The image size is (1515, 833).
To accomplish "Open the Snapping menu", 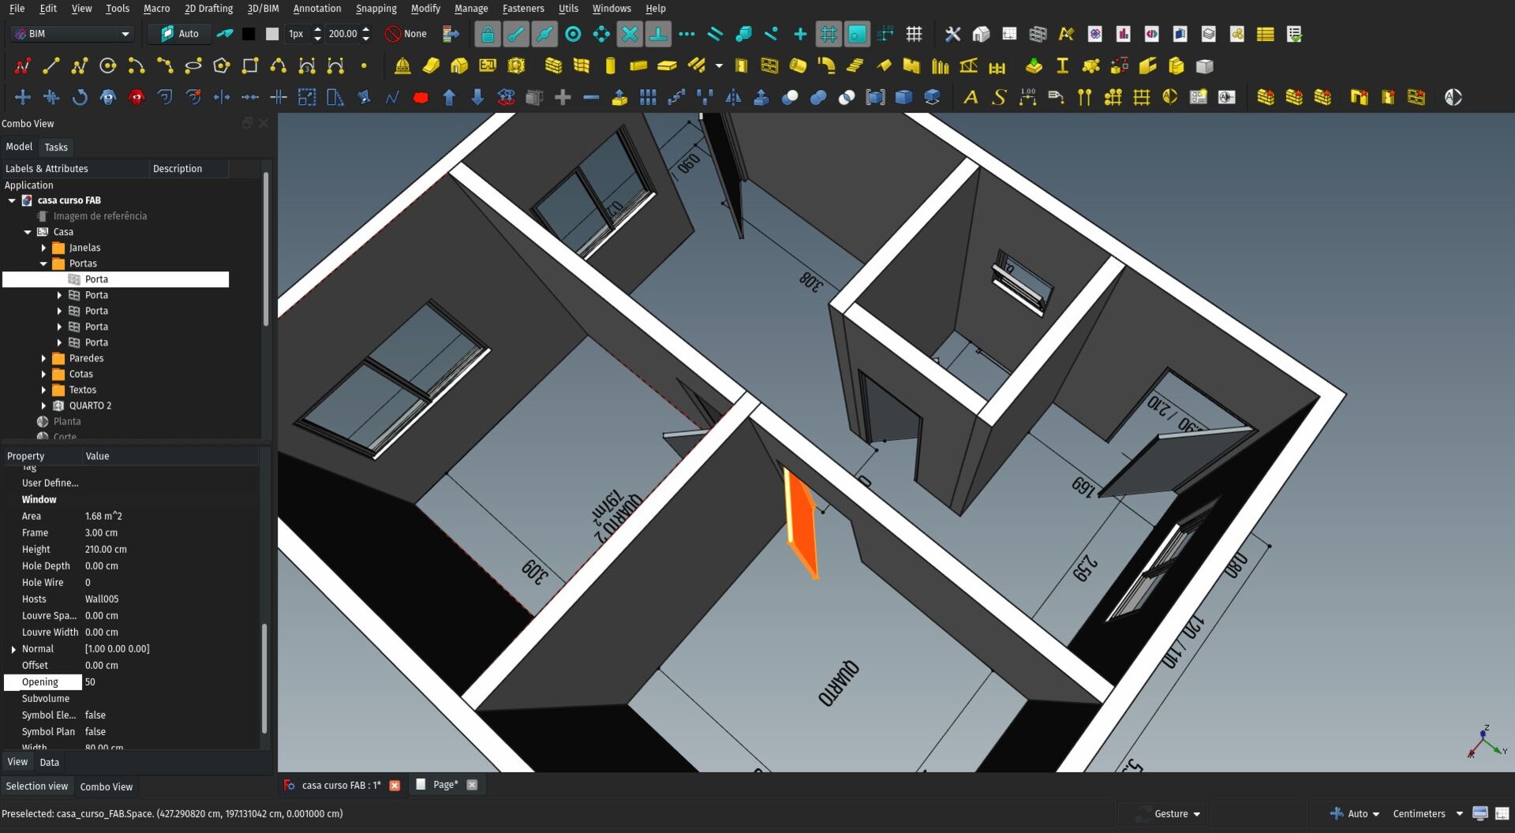I will click(376, 9).
